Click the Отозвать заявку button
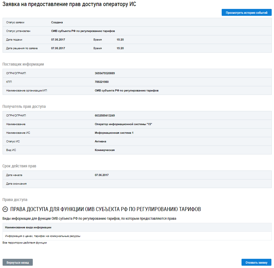 tap(256, 263)
